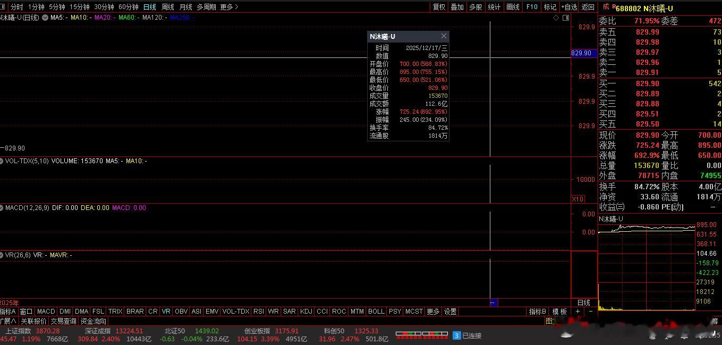The width and height of the screenshot is (722, 345).
Task: Select the 15分钟 period
Action: (x=80, y=7)
